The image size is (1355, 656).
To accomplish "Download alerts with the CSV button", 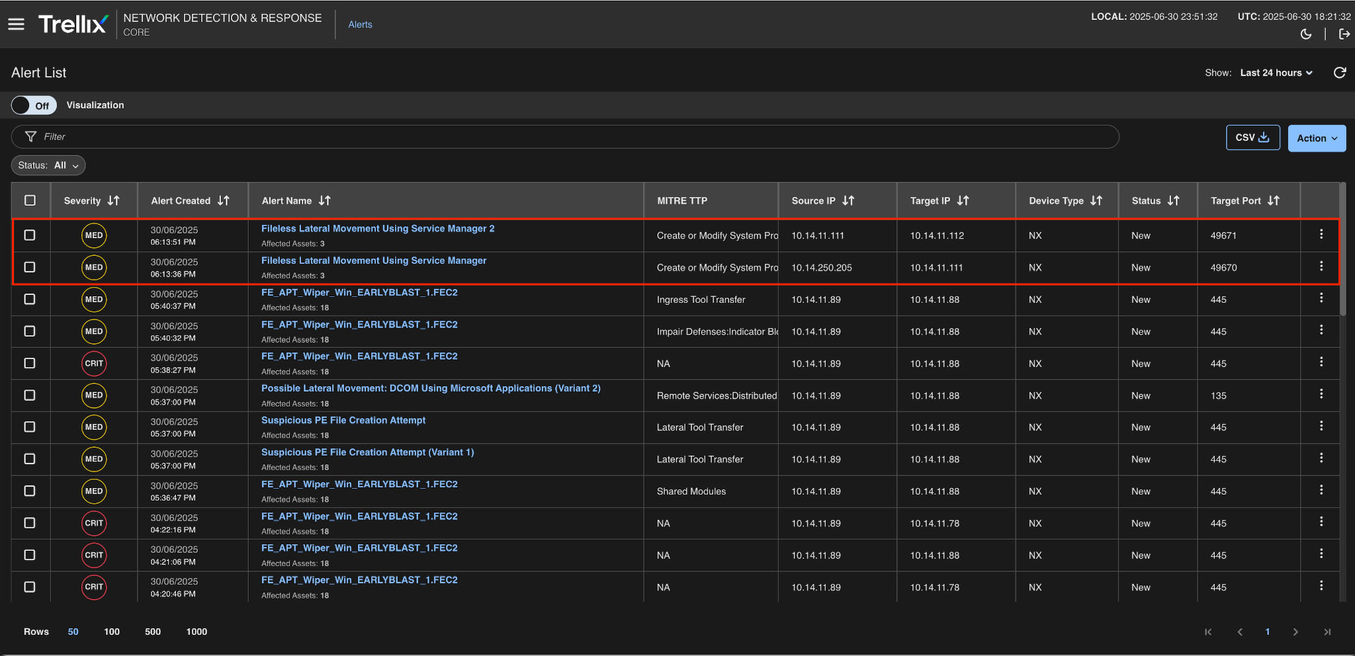I will coord(1252,138).
